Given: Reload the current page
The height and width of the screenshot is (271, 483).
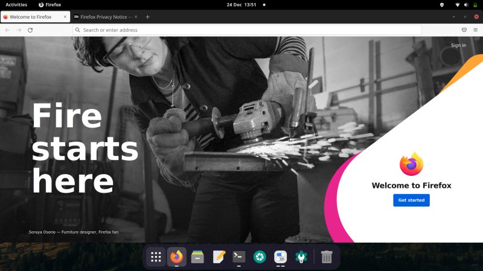Looking at the screenshot, I should pos(30,30).
